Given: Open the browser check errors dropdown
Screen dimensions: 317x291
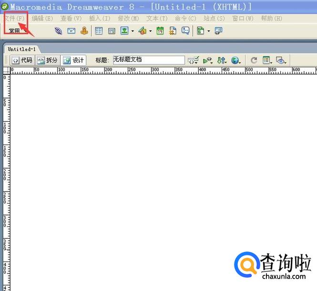Looking at the screenshot, I should pyautogui.click(x=193, y=60).
